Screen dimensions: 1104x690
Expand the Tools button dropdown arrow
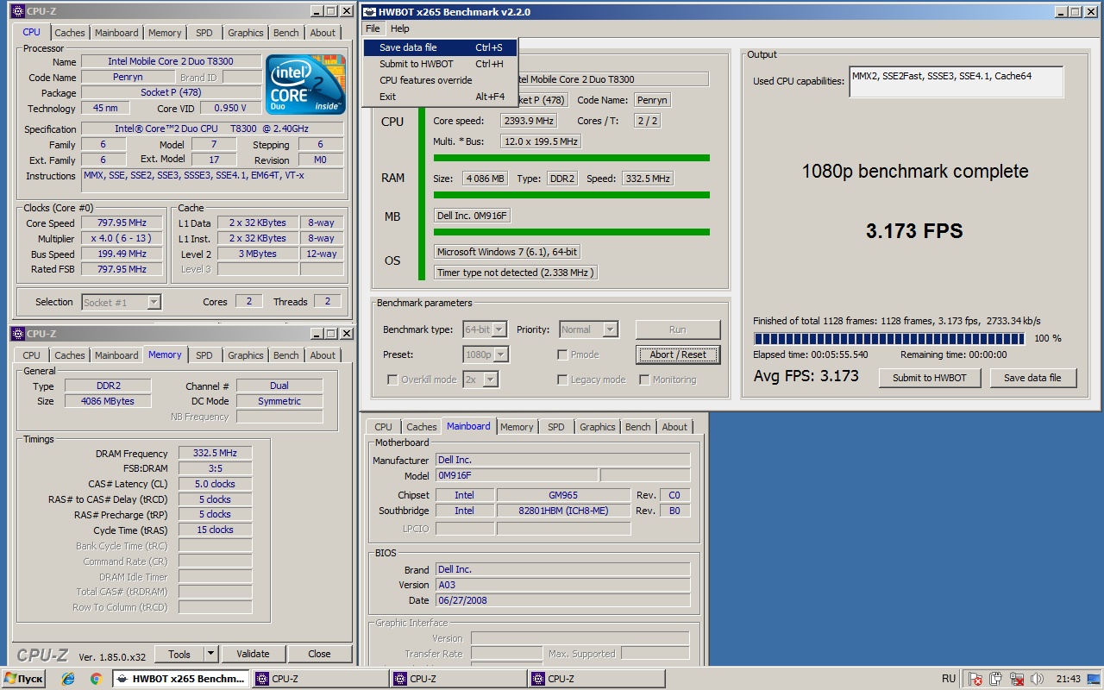pyautogui.click(x=211, y=654)
